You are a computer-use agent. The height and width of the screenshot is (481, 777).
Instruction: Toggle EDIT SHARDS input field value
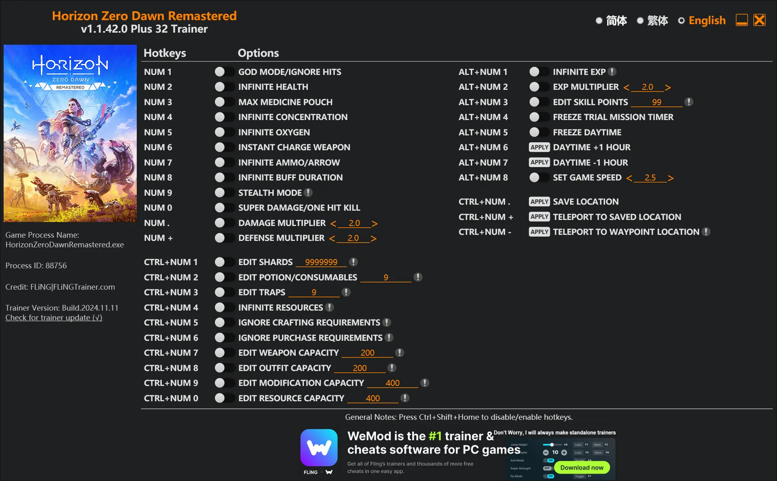[220, 261]
